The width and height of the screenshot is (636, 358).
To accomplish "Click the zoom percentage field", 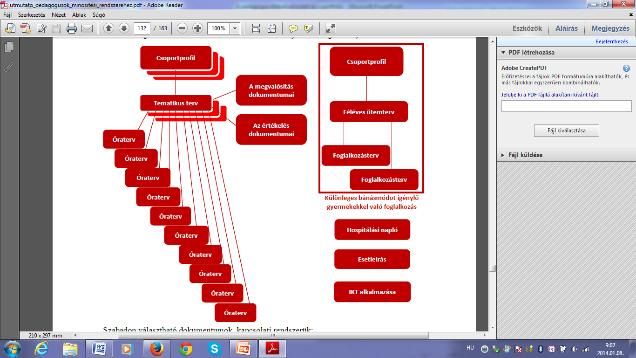I will coord(219,28).
